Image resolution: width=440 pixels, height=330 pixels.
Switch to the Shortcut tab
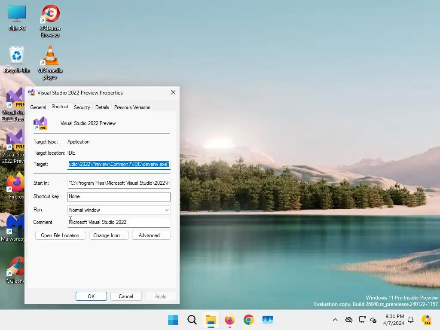pyautogui.click(x=60, y=107)
